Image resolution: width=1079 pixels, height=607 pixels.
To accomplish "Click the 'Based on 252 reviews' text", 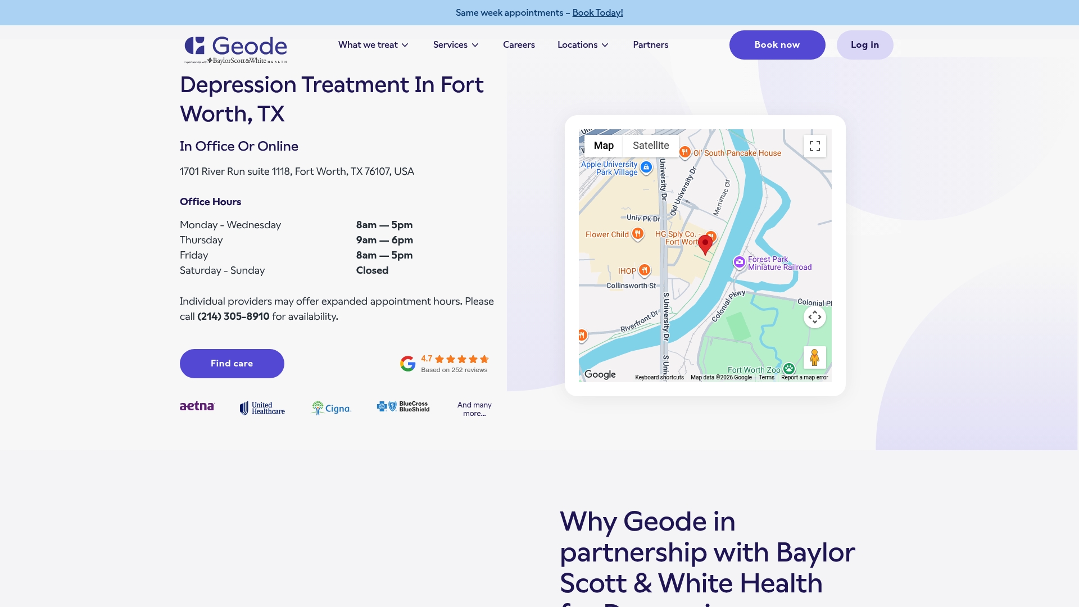I will [454, 370].
